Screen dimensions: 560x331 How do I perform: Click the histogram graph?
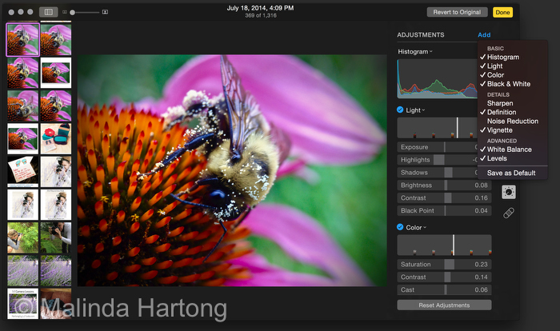click(437, 79)
